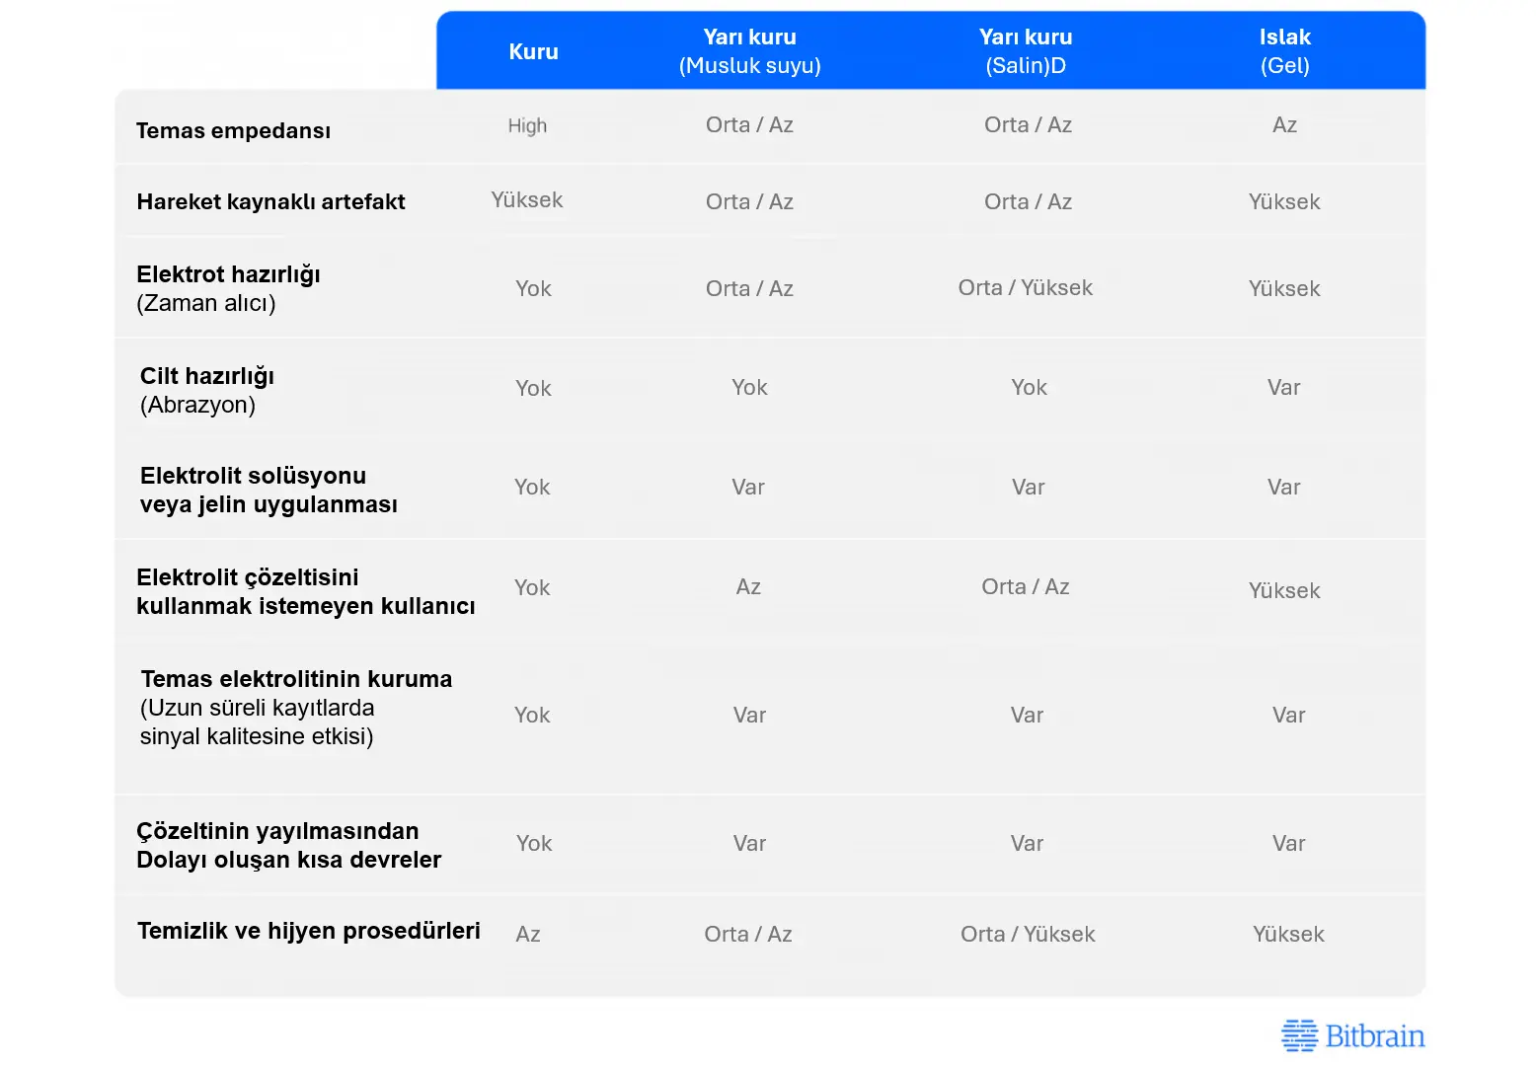Click the Az value under Islak for Temas empedansı
Viewport: 1536px width, 1065px height.
pos(1284,125)
